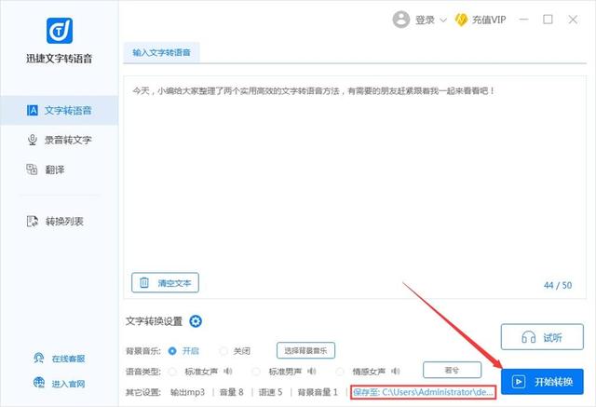The width and height of the screenshot is (596, 407).
Task: Turn background music on with 开启
Action: [x=172, y=351]
